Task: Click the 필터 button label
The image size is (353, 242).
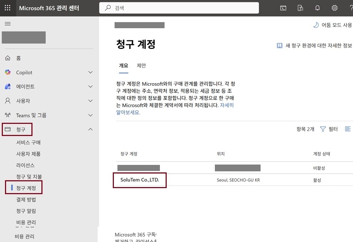Action: coord(333,129)
